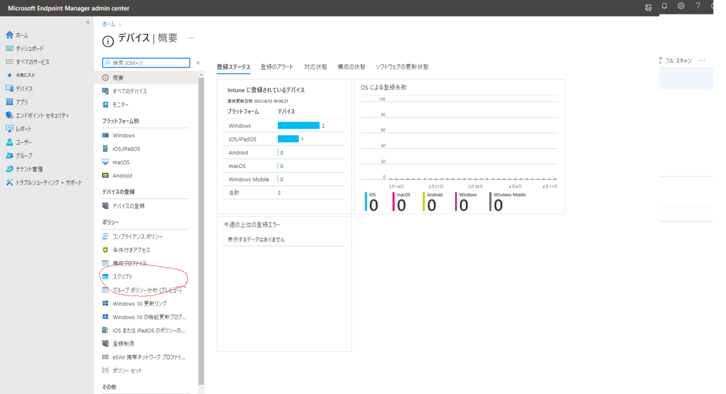Image resolution: width=726 pixels, height=394 pixels.
Task: Open グループ ポリシー分析 (プレビュー) entry
Action: (146, 290)
